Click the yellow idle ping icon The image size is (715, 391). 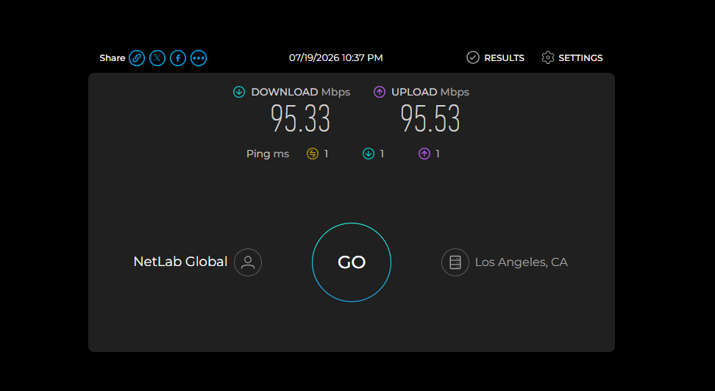click(313, 154)
